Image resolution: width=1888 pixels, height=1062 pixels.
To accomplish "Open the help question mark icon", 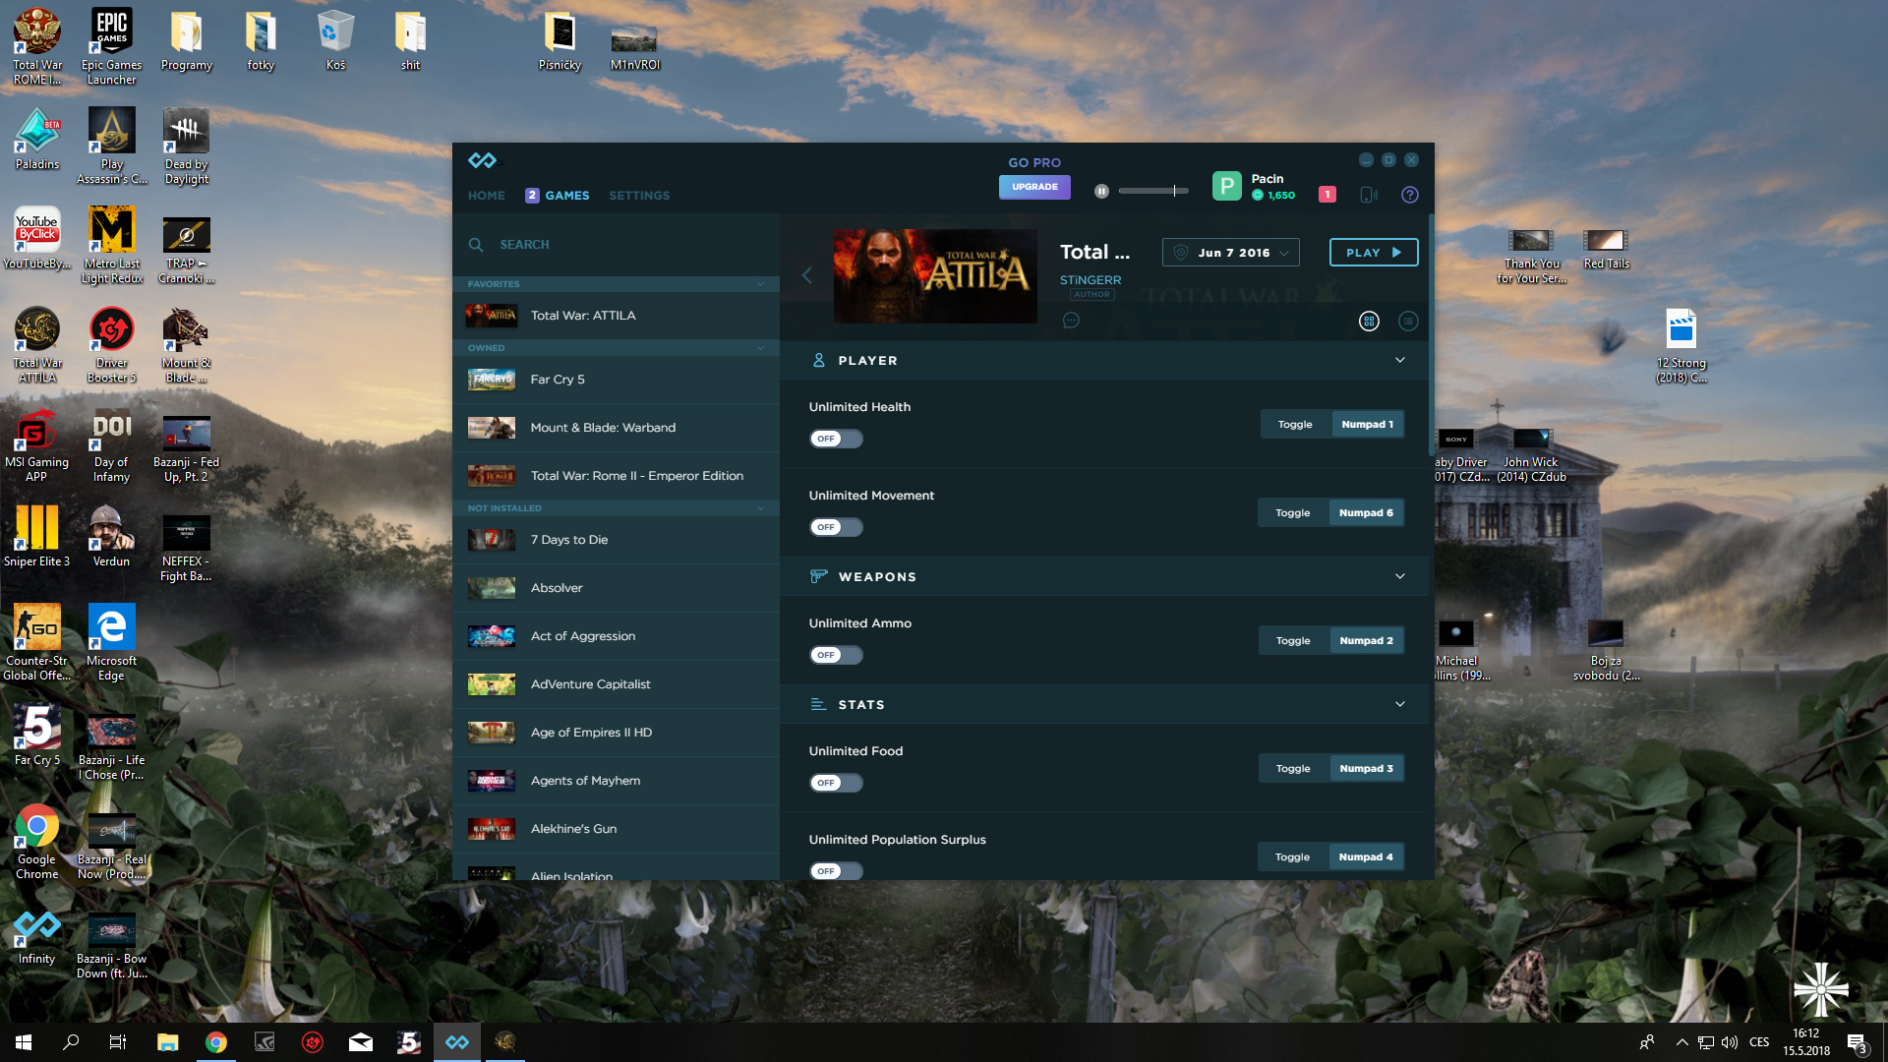I will pyautogui.click(x=1409, y=195).
